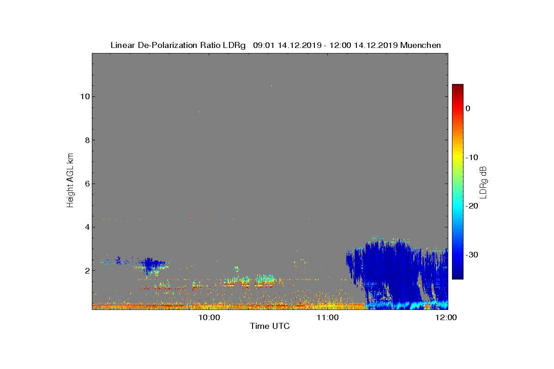Click the colorbar 0 dB label
Screen dimensions: 554x369
468,108
